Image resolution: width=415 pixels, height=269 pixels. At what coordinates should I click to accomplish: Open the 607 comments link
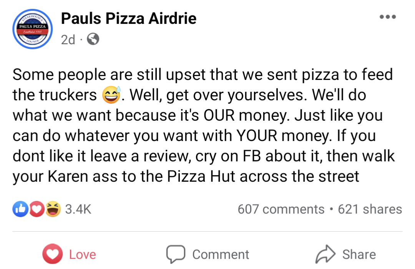(281, 209)
